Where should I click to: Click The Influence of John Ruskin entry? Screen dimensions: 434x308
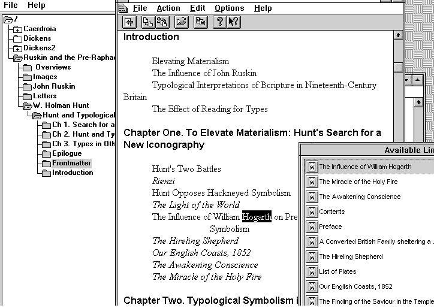(204, 73)
